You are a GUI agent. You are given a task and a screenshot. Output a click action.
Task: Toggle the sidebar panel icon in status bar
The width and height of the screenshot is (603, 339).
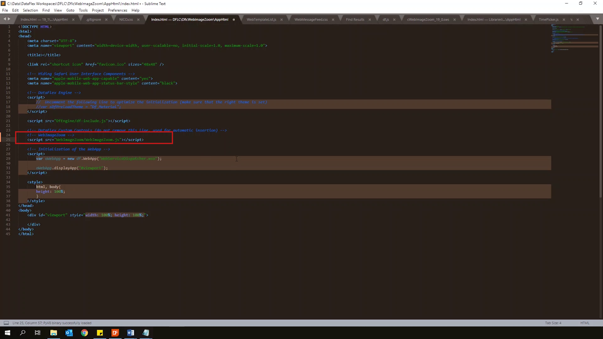6,323
